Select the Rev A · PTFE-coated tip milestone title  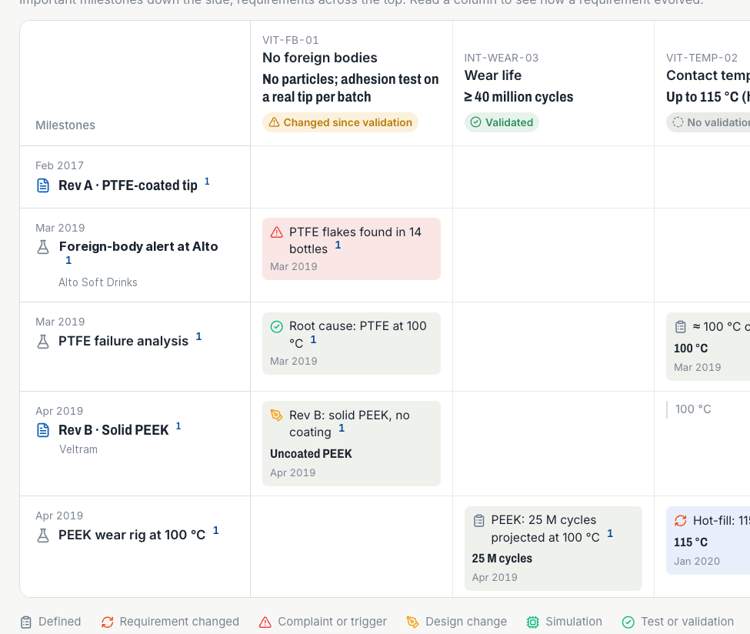point(128,185)
